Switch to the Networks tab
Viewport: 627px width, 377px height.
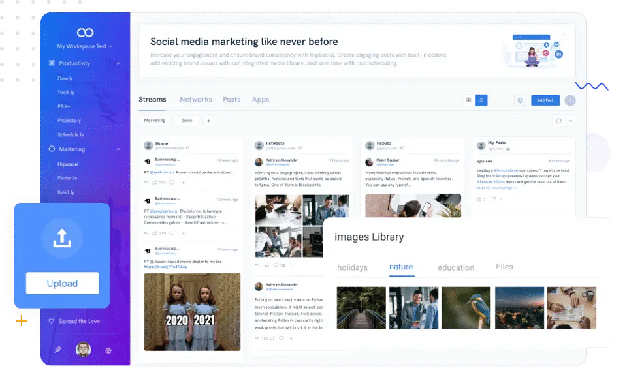[196, 100]
